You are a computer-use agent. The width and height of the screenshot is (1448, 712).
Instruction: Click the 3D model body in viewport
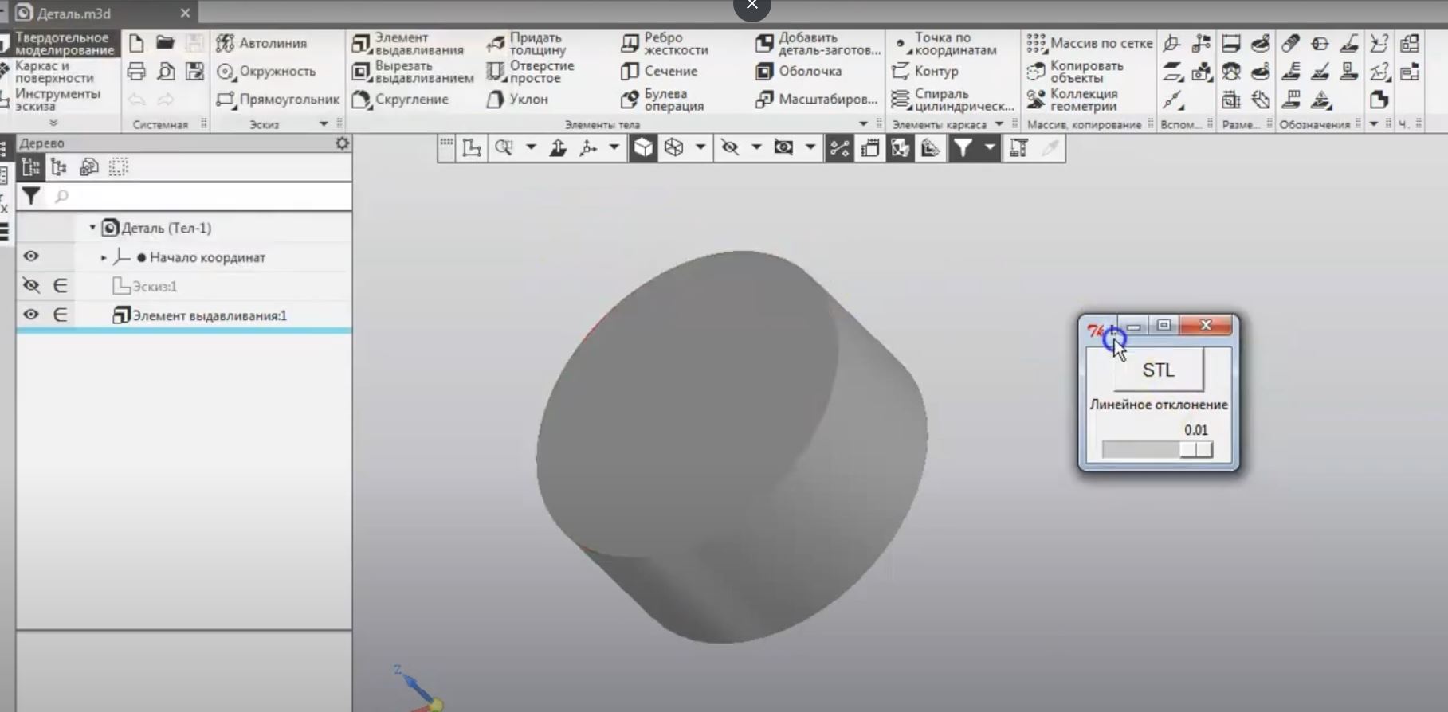click(732, 446)
